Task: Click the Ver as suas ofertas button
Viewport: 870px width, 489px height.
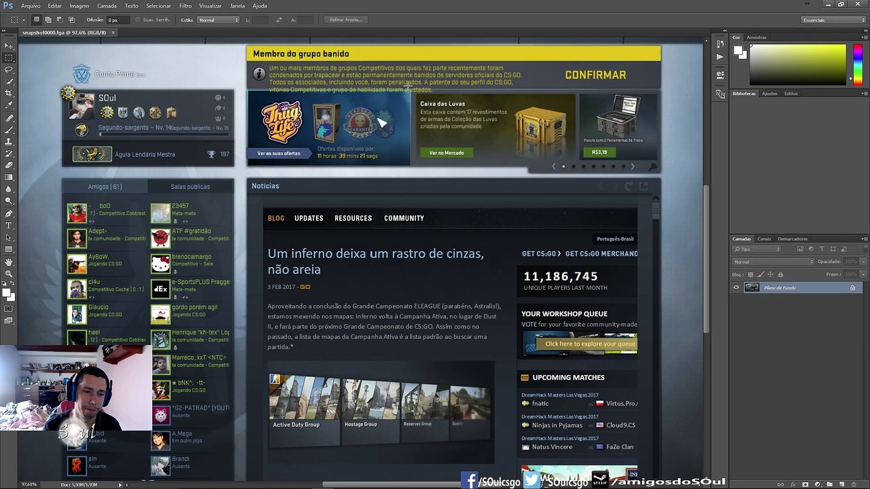Action: click(x=279, y=153)
